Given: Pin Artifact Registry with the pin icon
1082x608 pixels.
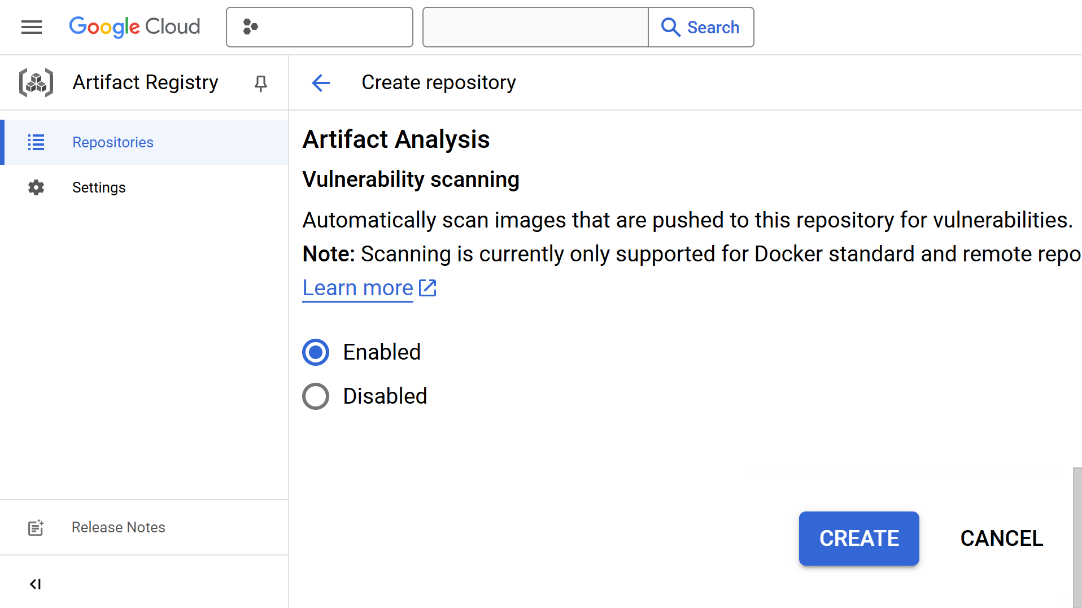Looking at the screenshot, I should pos(260,84).
